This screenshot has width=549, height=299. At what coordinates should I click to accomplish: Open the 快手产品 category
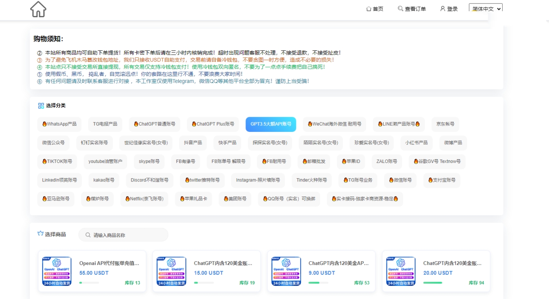227,143
